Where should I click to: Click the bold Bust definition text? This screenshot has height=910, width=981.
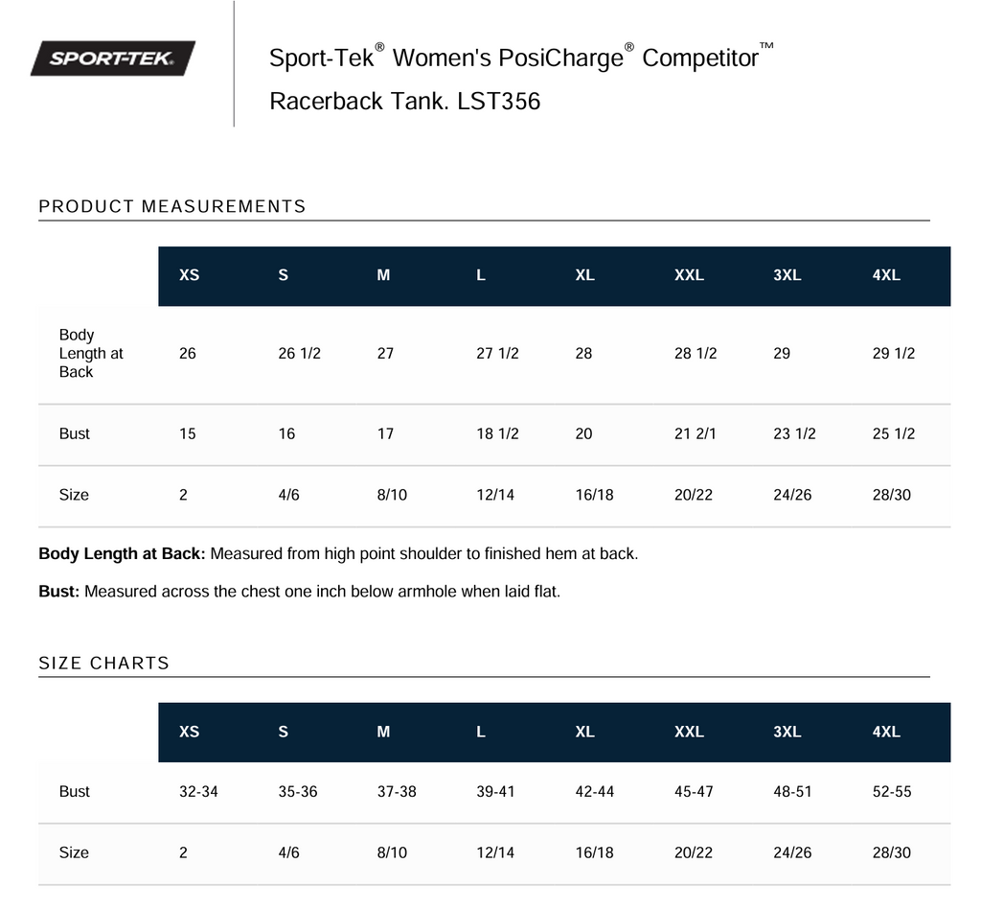pyautogui.click(x=58, y=592)
